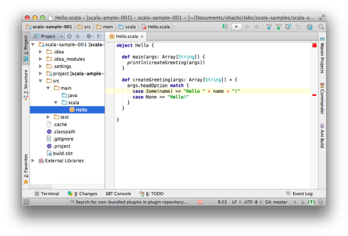Open the Event Log

click(299, 194)
